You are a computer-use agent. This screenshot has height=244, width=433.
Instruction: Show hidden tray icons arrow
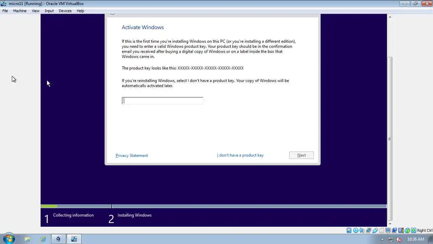point(382,239)
